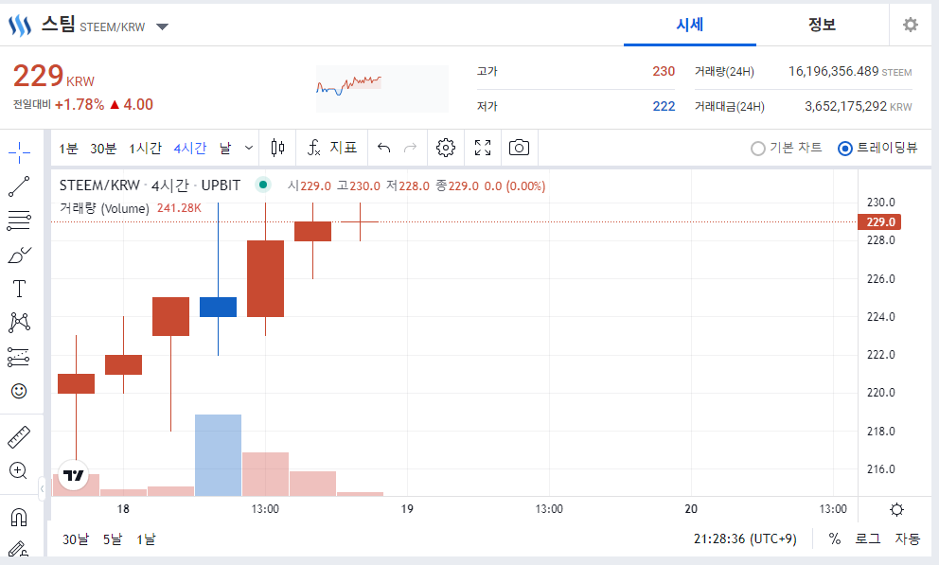The height and width of the screenshot is (565, 939).
Task: Open chart settings gear in toolbar
Action: point(446,148)
